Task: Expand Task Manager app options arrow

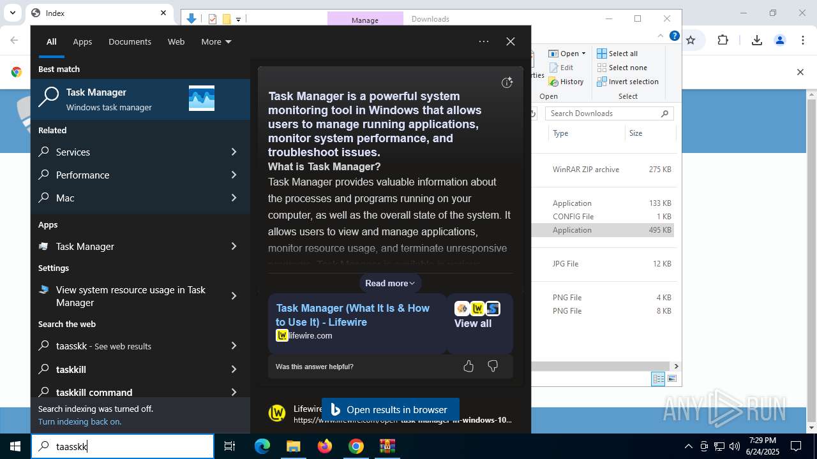Action: (234, 246)
